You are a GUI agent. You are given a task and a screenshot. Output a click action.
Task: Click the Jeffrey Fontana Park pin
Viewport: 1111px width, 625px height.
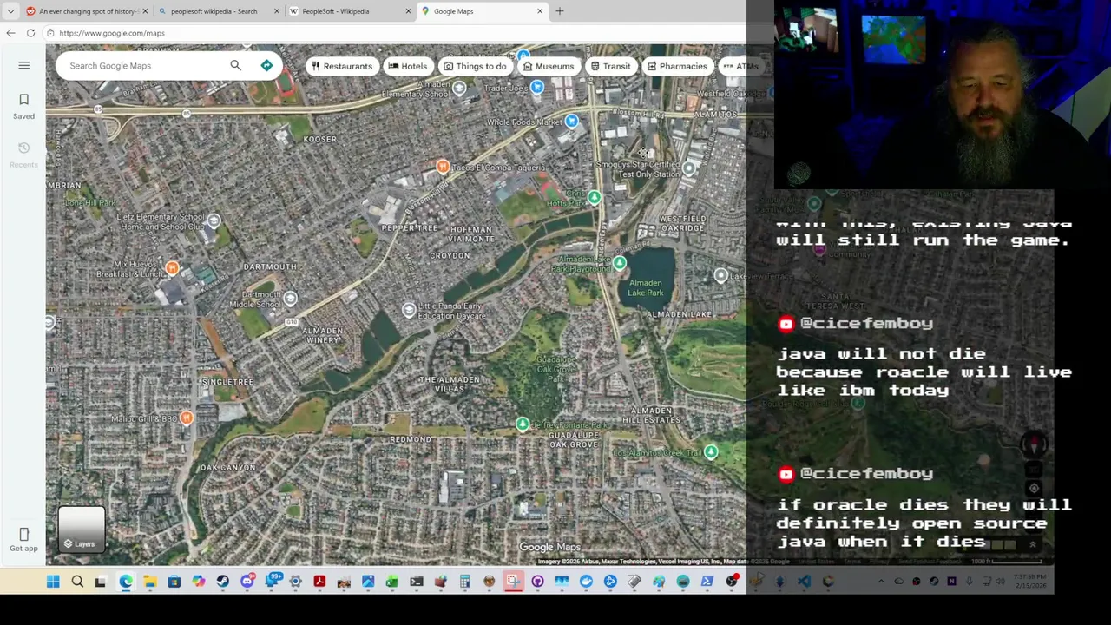coord(522,424)
